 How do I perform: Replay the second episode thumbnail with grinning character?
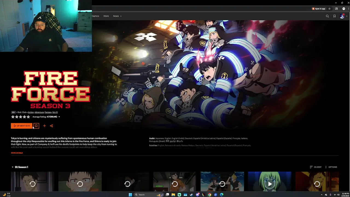click(x=80, y=184)
